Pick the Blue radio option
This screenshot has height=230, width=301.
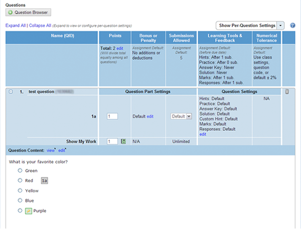(x=20, y=200)
